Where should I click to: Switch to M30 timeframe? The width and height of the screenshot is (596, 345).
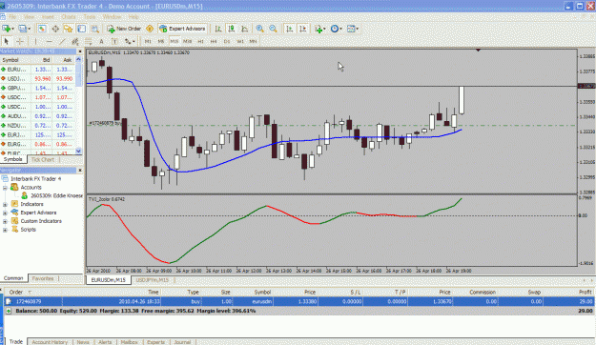(x=188, y=41)
